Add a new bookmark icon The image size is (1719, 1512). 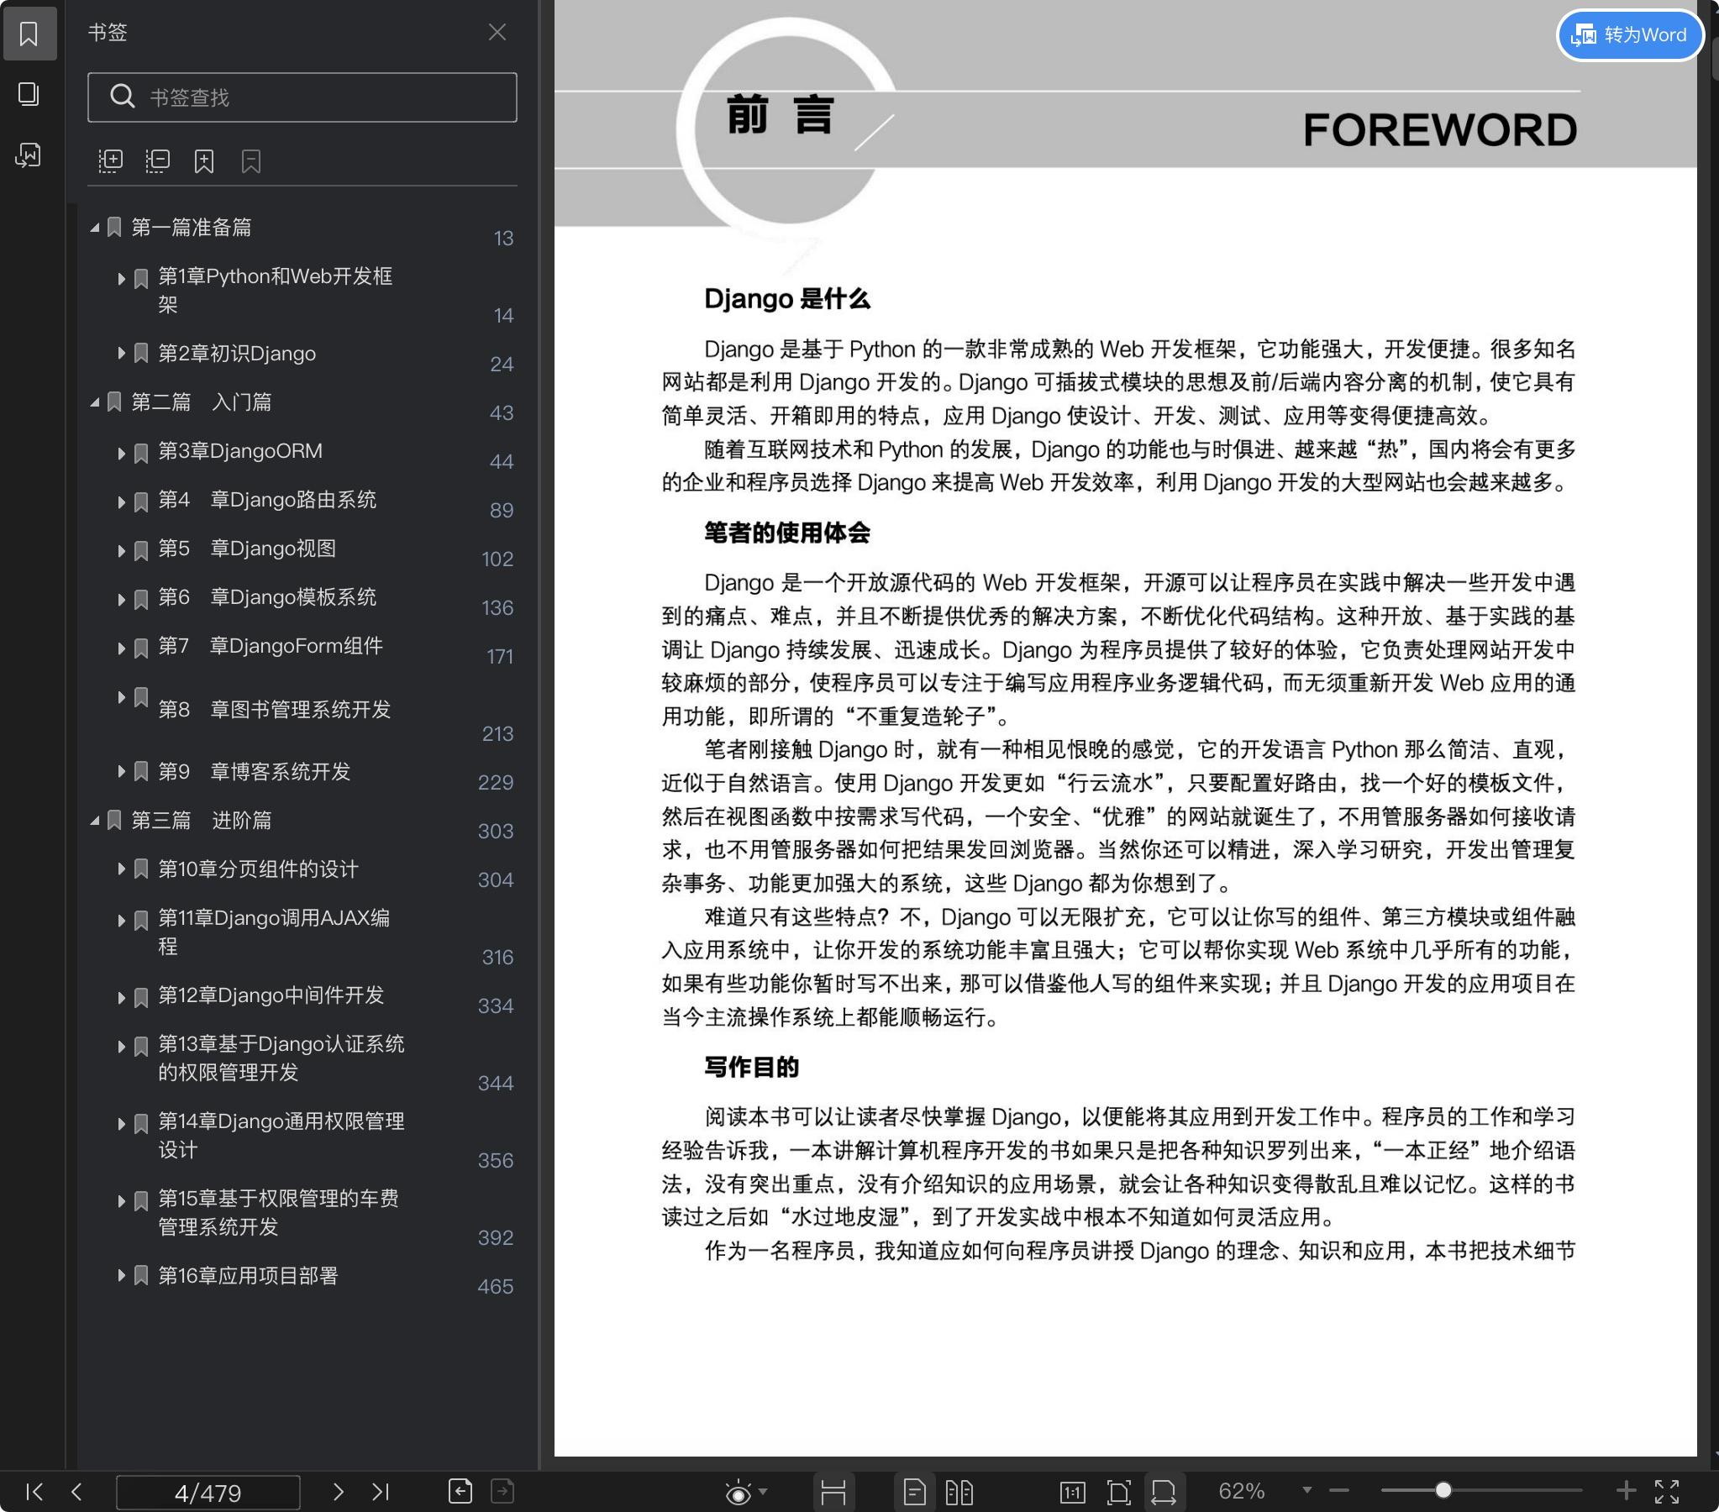[204, 160]
